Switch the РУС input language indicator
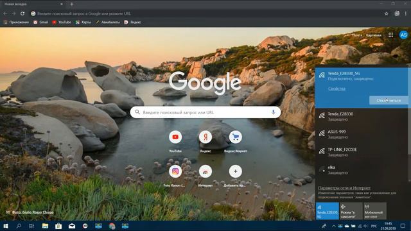 tap(374, 226)
